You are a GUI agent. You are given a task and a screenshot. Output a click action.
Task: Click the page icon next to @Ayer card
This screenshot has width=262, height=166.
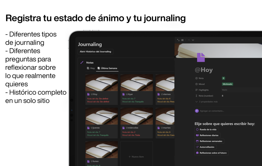pos(124,94)
